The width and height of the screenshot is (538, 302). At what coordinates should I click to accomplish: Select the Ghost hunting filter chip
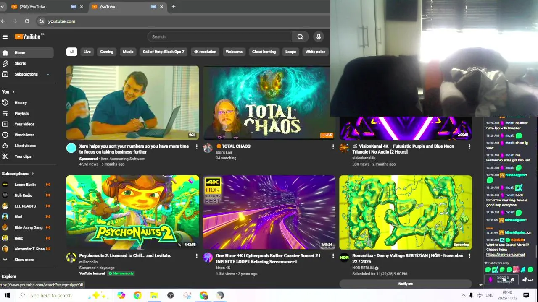(x=264, y=52)
